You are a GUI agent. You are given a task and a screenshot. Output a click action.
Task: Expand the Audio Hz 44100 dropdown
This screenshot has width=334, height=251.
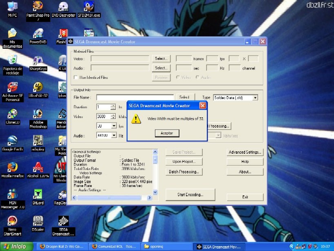coord(114,135)
